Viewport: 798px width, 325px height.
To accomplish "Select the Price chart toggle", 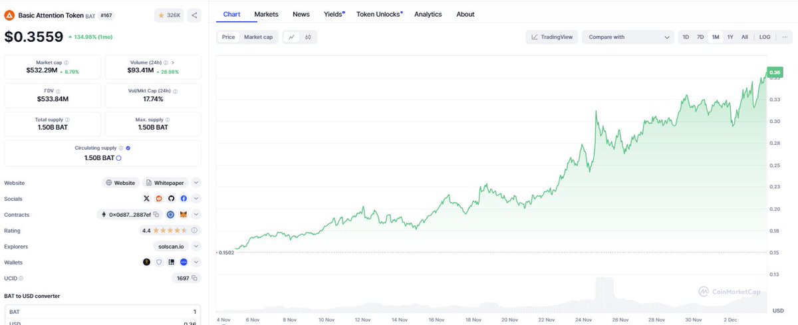I will tap(228, 37).
